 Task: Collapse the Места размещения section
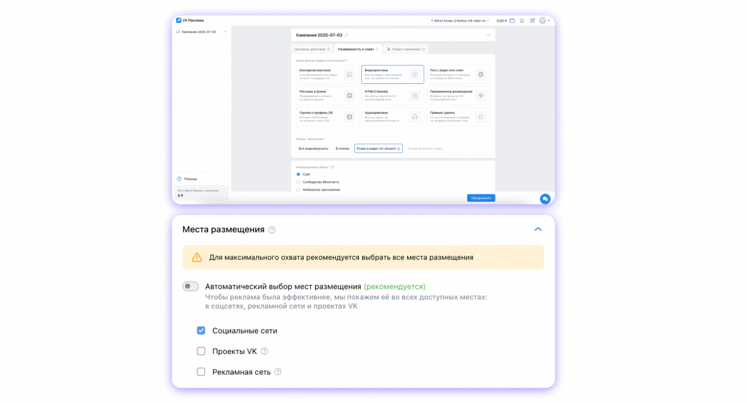538,229
